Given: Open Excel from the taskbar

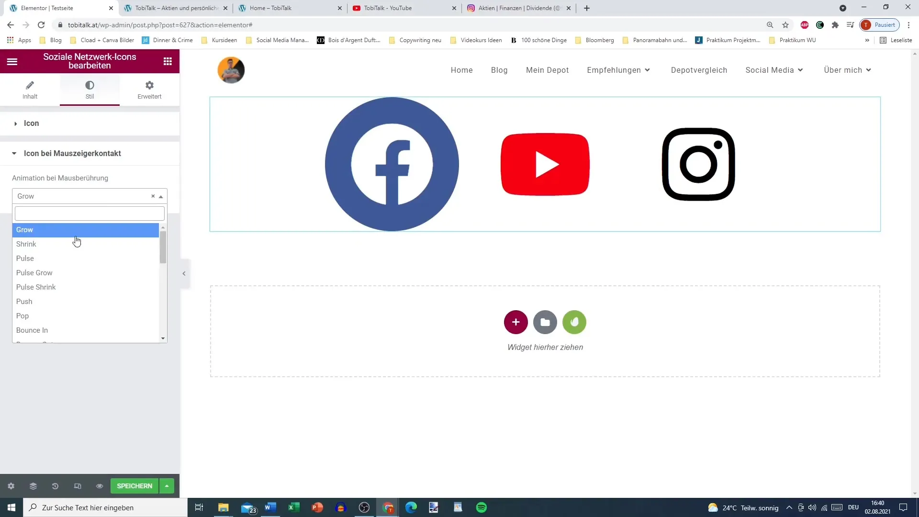Looking at the screenshot, I should pyautogui.click(x=294, y=507).
